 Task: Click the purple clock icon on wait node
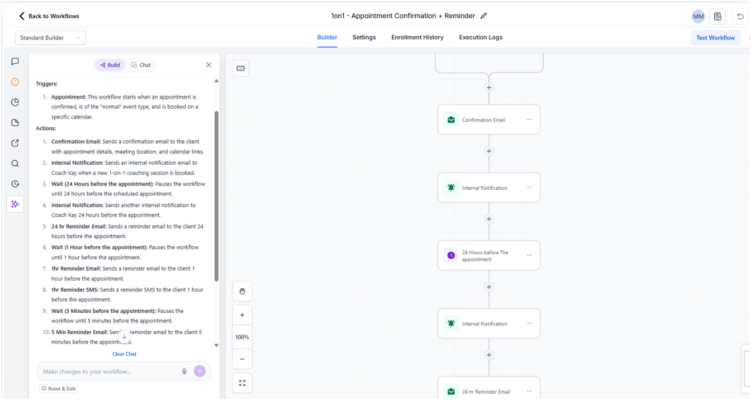coord(451,255)
